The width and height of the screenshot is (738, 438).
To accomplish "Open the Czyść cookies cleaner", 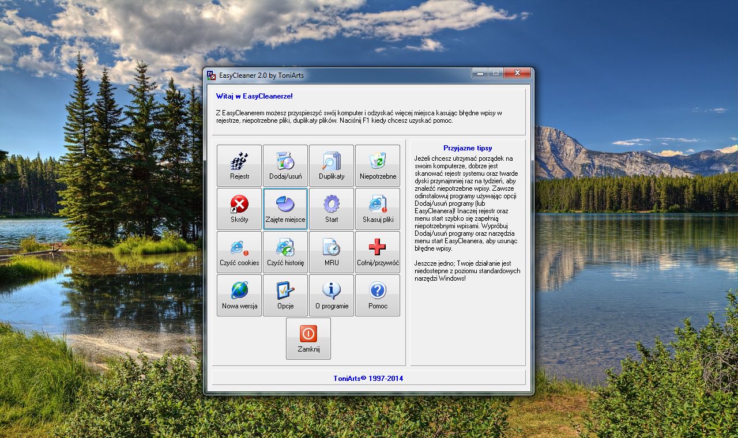I will [239, 252].
